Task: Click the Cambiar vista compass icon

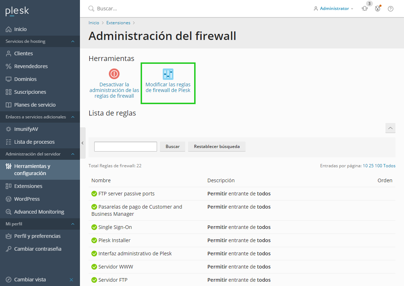Action: pos(9,280)
